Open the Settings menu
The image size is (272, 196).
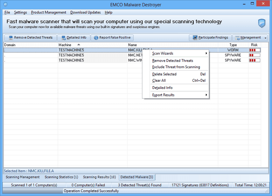click(x=20, y=12)
